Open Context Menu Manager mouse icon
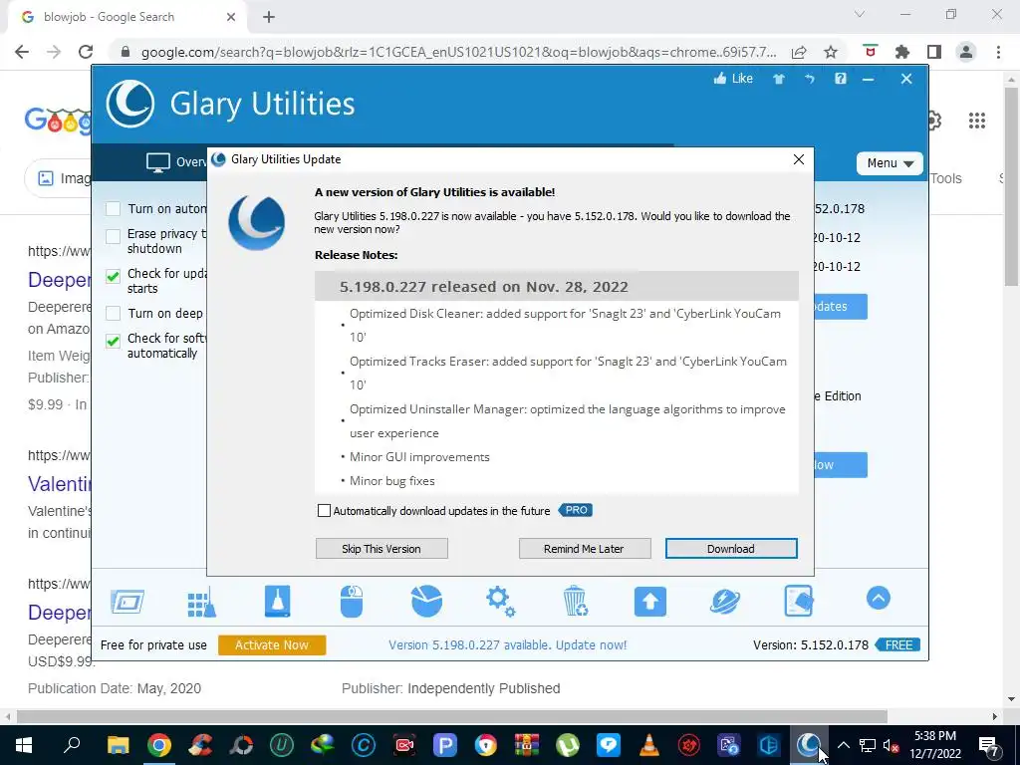Viewport: 1020px width, 765px height. pos(352,601)
